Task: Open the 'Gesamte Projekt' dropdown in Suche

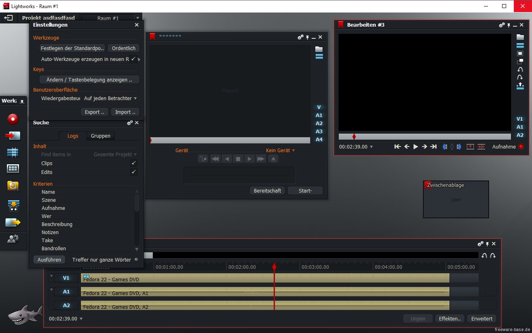Action: 115,155
